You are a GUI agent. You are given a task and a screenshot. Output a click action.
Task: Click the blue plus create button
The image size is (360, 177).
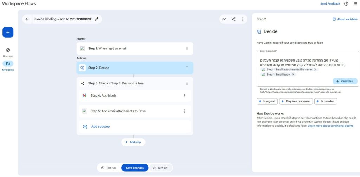8,32
